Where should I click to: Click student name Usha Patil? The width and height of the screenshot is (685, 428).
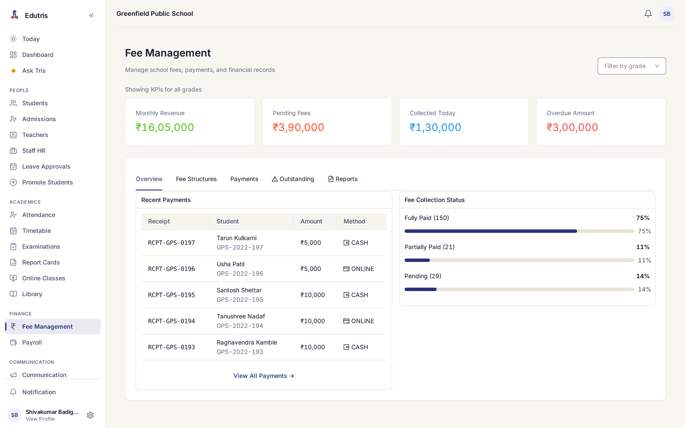(x=230, y=264)
